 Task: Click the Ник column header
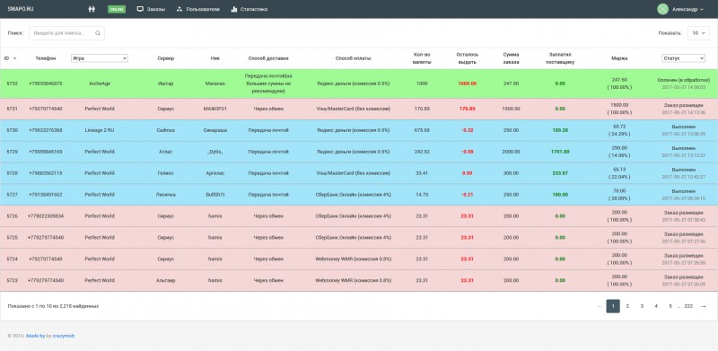click(215, 58)
